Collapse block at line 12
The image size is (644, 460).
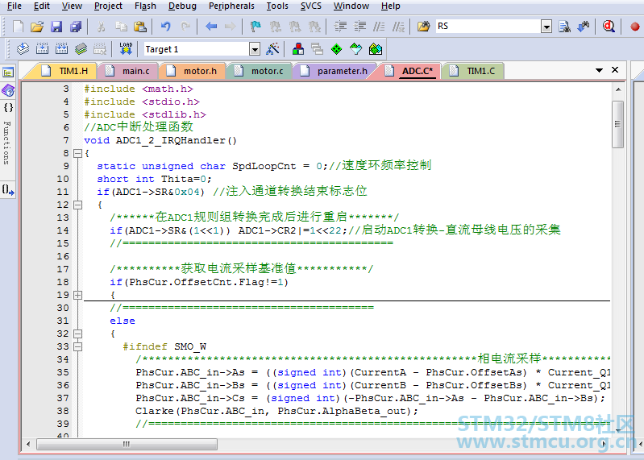click(x=77, y=205)
